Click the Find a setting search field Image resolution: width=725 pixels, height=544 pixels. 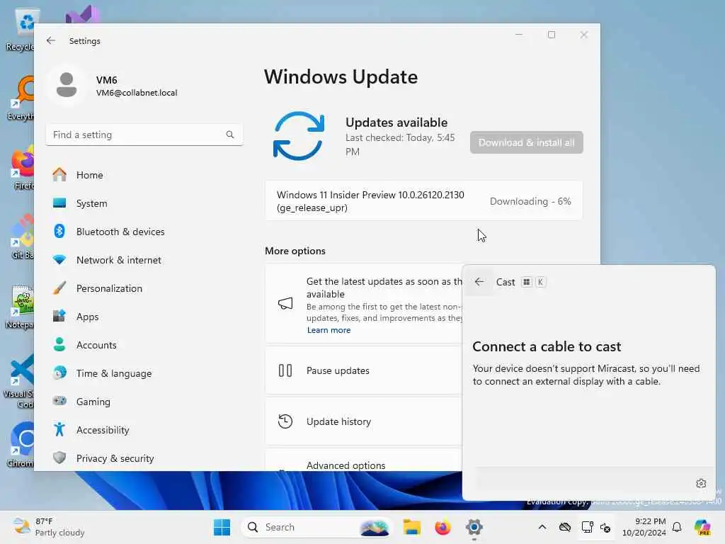click(144, 135)
